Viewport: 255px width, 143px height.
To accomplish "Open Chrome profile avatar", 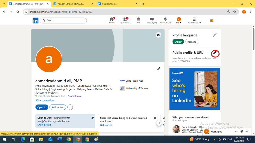I will point(244,12).
